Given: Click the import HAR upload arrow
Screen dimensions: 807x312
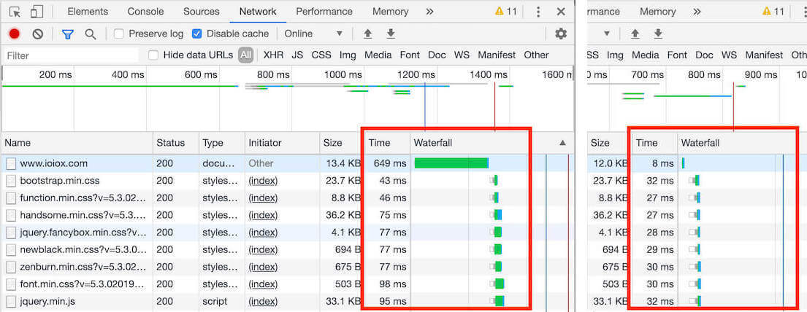Looking at the screenshot, I should pyautogui.click(x=367, y=34).
